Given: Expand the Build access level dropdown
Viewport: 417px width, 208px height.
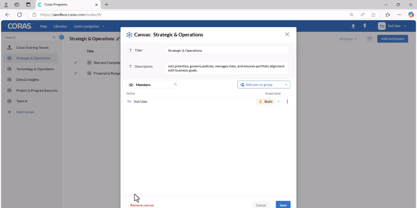Looking at the screenshot, I should [x=278, y=101].
